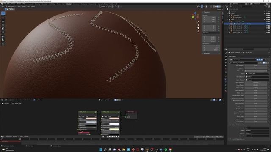Image resolution: width=271 pixels, height=152 pixels.
Task: Select the Rotate tool in viewport toolbar
Action: (3, 25)
